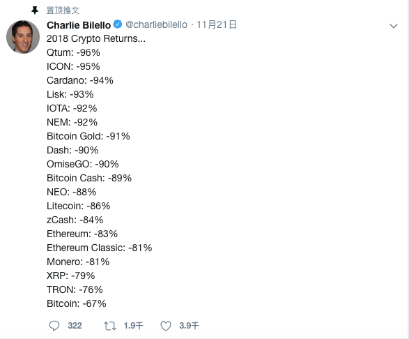Open the Charlie Bilello display name link
This screenshot has width=409, height=339.
79,25
